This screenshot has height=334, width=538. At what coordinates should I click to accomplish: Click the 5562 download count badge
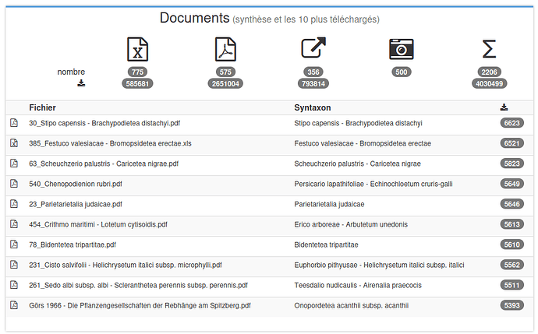[x=512, y=265]
